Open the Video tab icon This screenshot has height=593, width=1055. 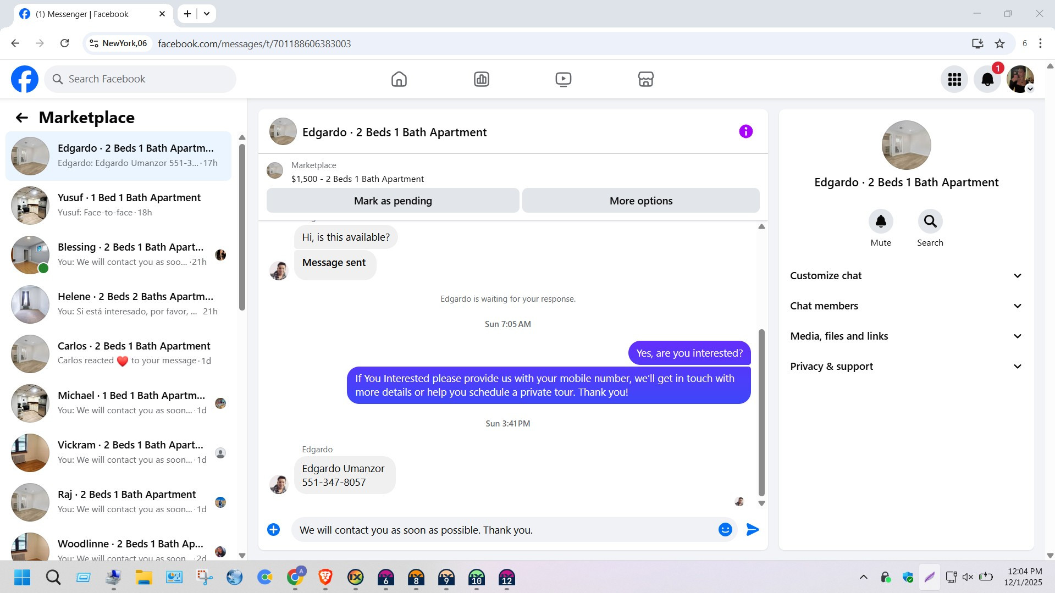pos(564,79)
